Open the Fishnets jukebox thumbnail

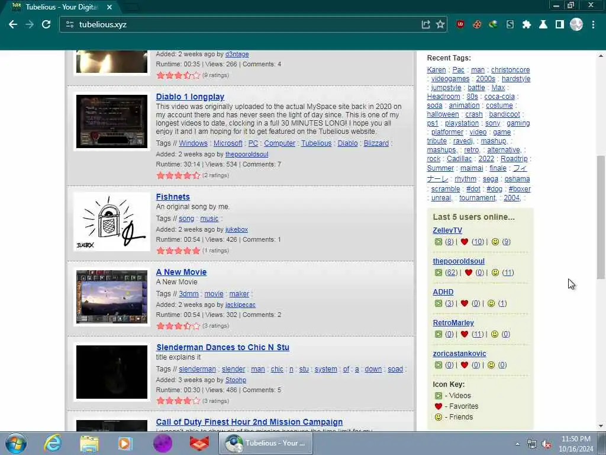pos(112,222)
